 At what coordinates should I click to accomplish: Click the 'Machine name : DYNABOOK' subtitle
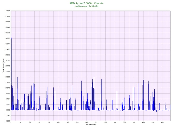pyautogui.click(x=86, y=6)
